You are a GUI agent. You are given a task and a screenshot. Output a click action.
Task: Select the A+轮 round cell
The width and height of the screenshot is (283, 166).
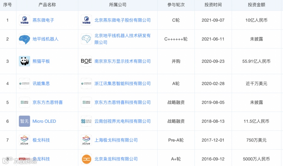pyautogui.click(x=176, y=159)
